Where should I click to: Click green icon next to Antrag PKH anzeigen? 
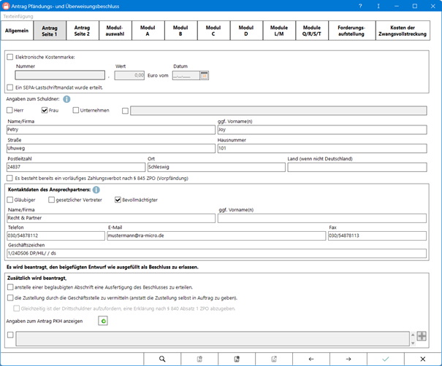tap(104, 321)
